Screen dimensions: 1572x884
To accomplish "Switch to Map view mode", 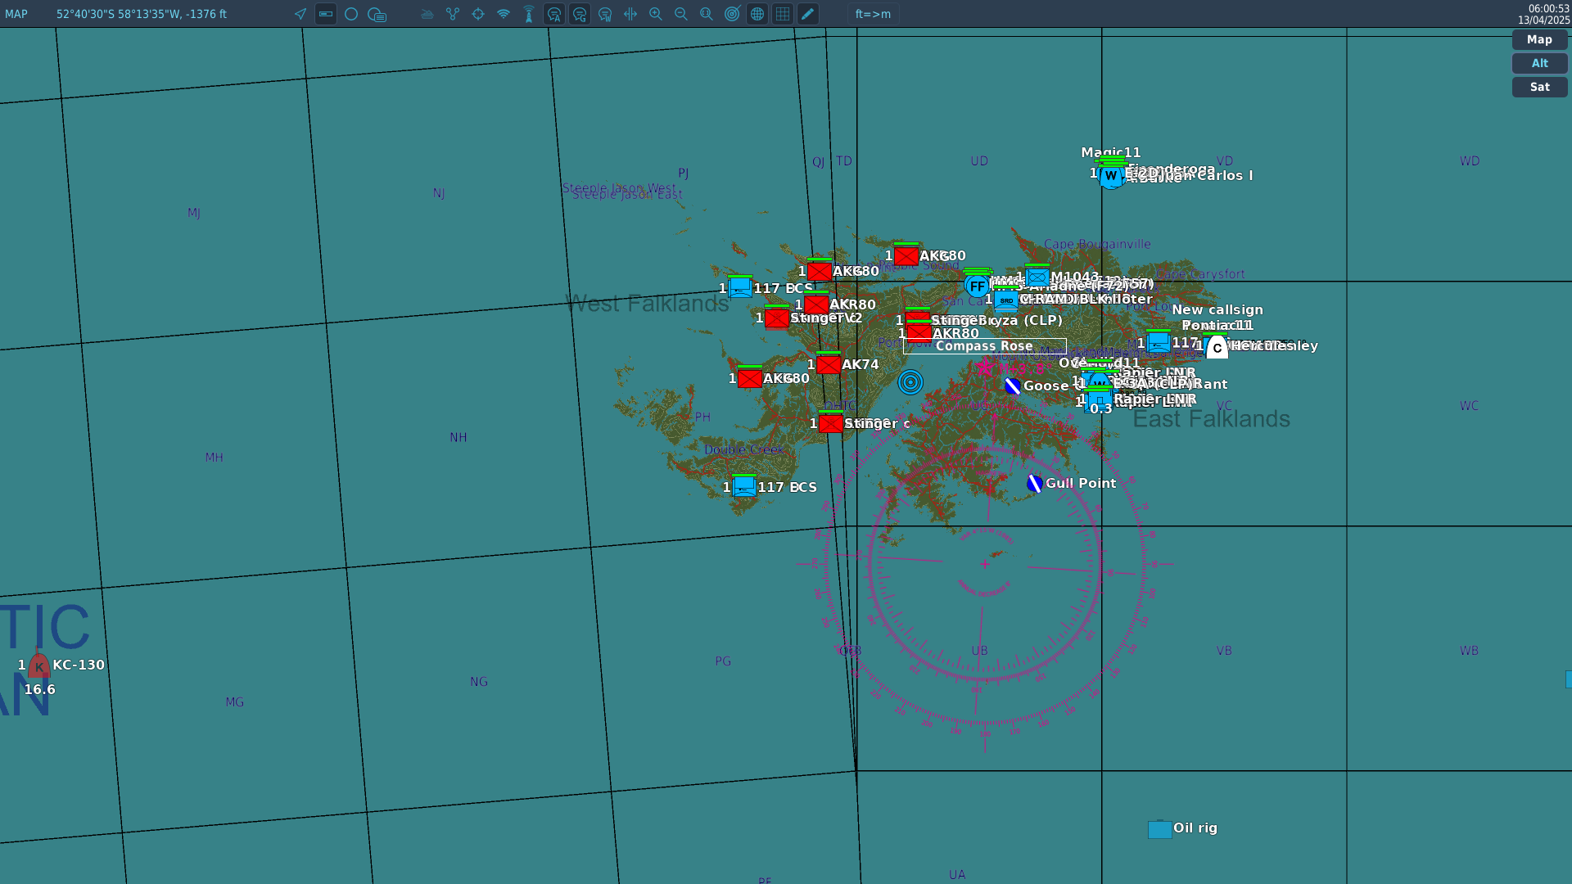I will click(x=1539, y=39).
